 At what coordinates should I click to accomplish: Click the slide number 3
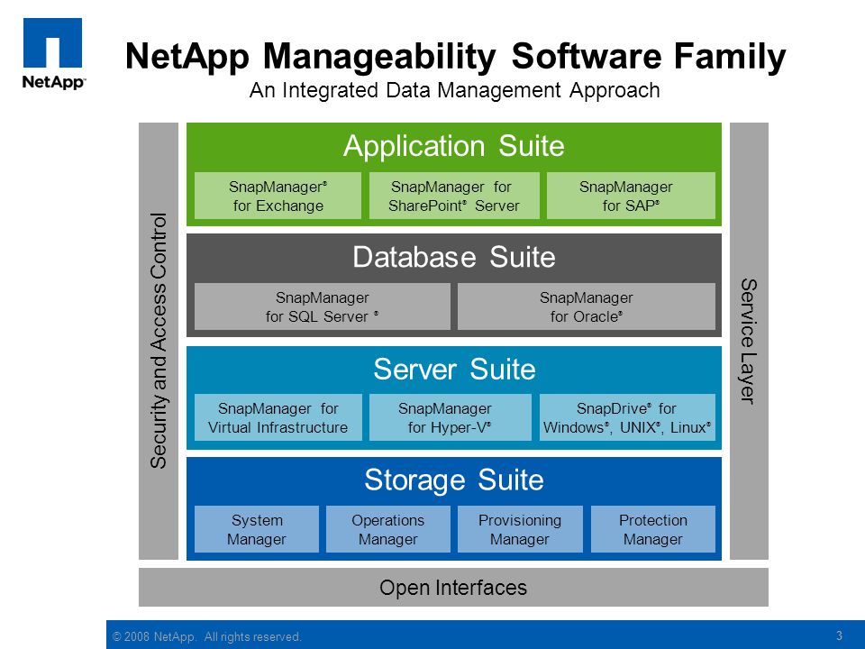(839, 635)
